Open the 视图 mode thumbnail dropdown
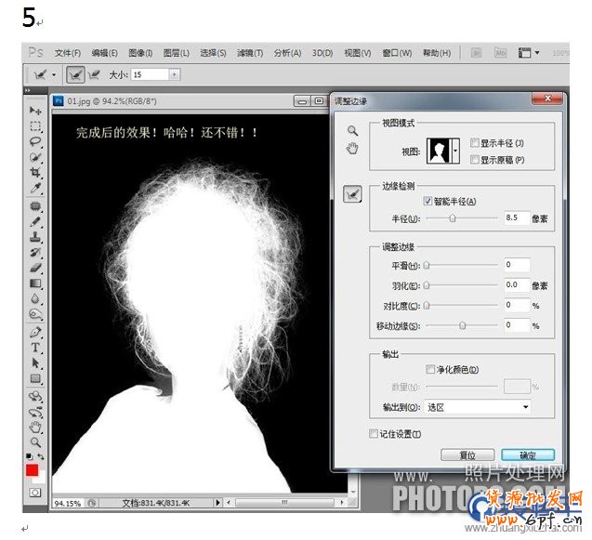Viewport: 592px width, 540px height. tap(454, 150)
